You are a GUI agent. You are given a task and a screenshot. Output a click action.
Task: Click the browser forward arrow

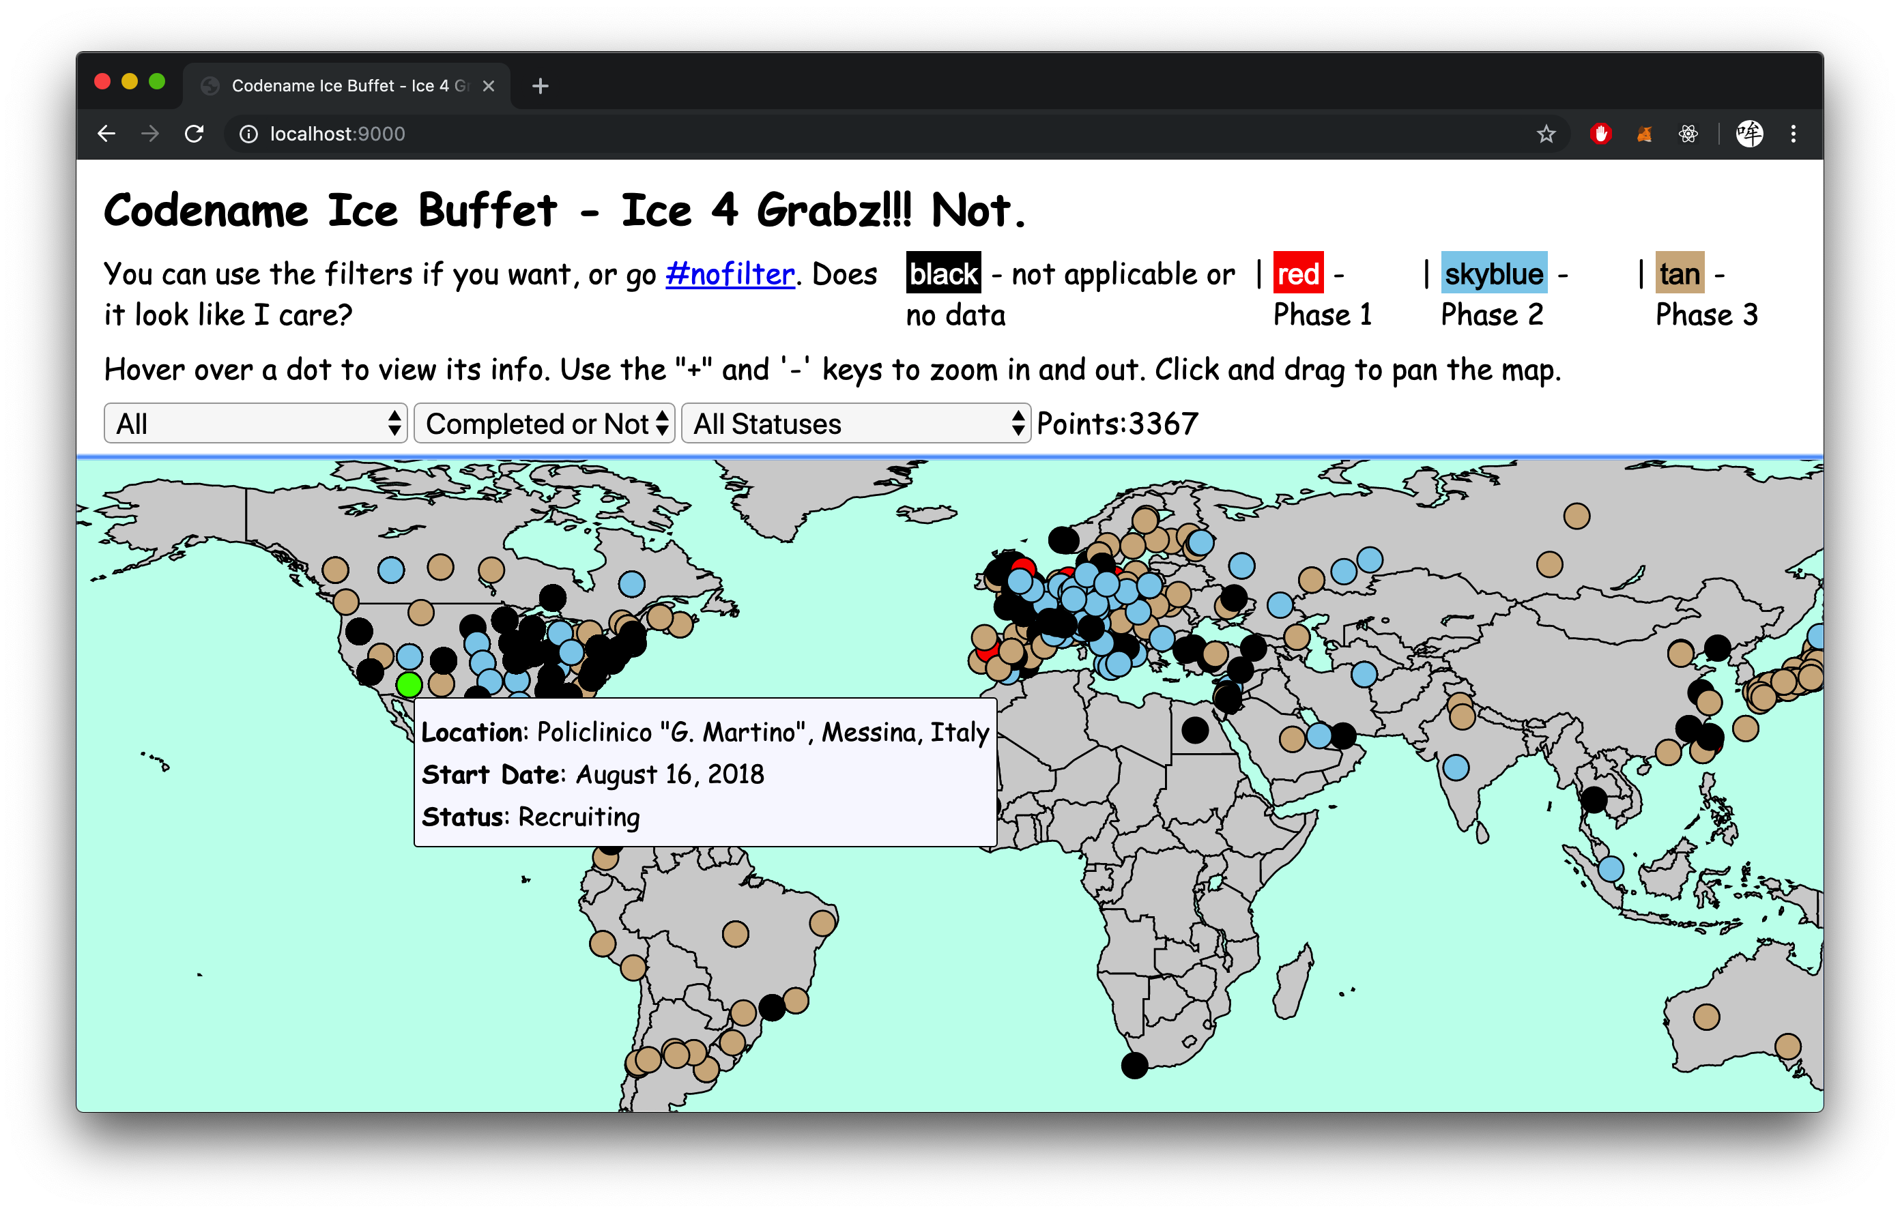tap(150, 134)
